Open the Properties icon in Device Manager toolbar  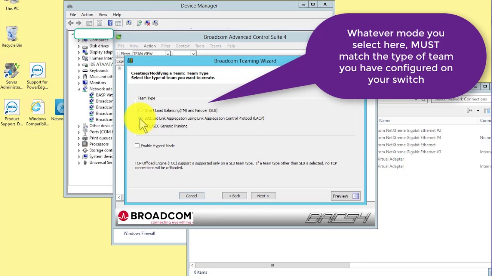(100, 23)
